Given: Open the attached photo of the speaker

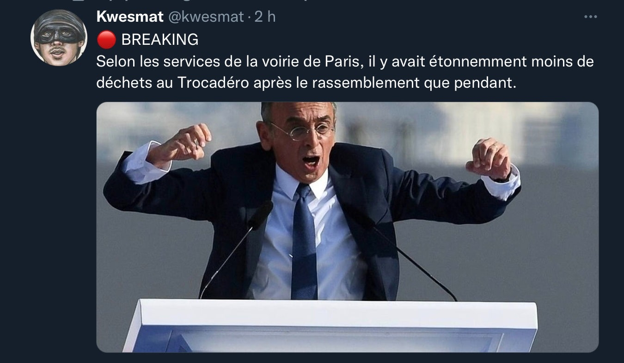Looking at the screenshot, I should (x=347, y=227).
